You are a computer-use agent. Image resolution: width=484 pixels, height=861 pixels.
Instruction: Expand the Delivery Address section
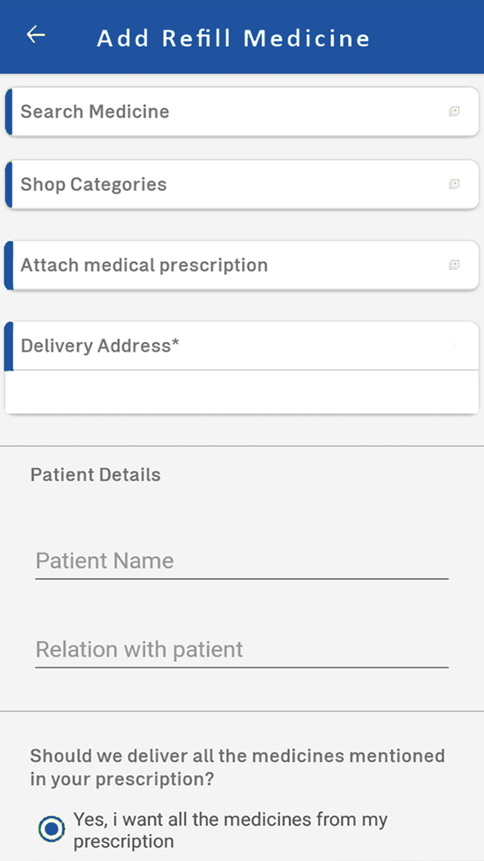pos(242,345)
